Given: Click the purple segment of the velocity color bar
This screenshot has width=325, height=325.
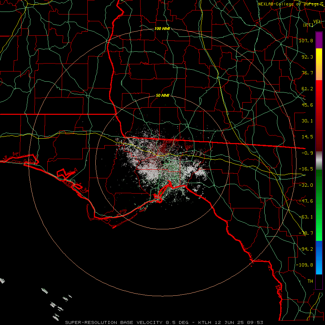Looking at the screenshot, I should pyautogui.click(x=319, y=40).
